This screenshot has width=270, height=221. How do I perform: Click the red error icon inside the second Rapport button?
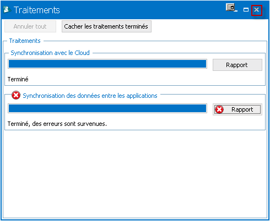pos(219,109)
